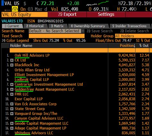Expand Van Eck Associates Corp row

coord(12,104)
